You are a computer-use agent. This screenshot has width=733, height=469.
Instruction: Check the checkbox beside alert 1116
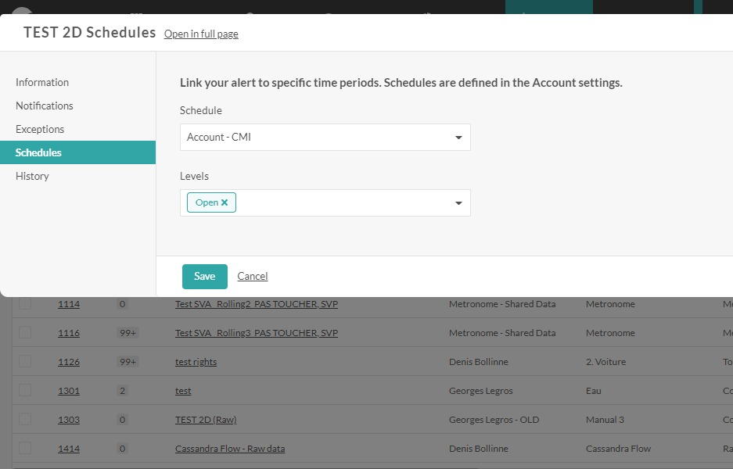pos(24,332)
